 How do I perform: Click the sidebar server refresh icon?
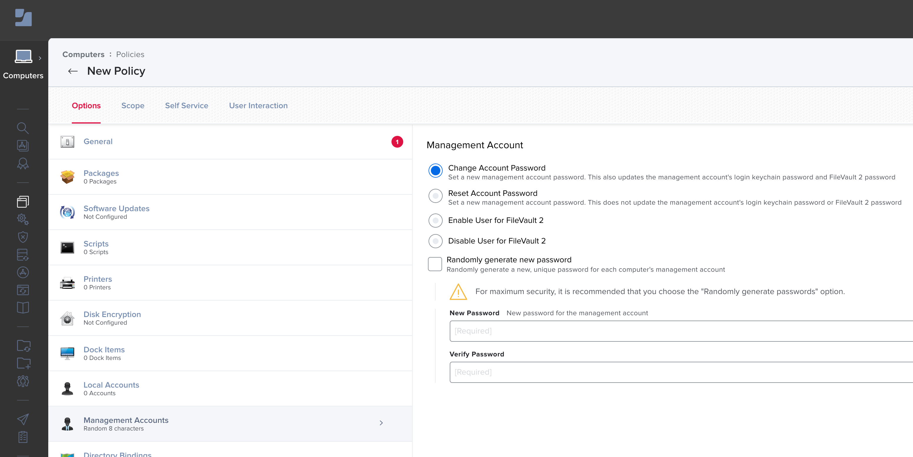(23, 255)
